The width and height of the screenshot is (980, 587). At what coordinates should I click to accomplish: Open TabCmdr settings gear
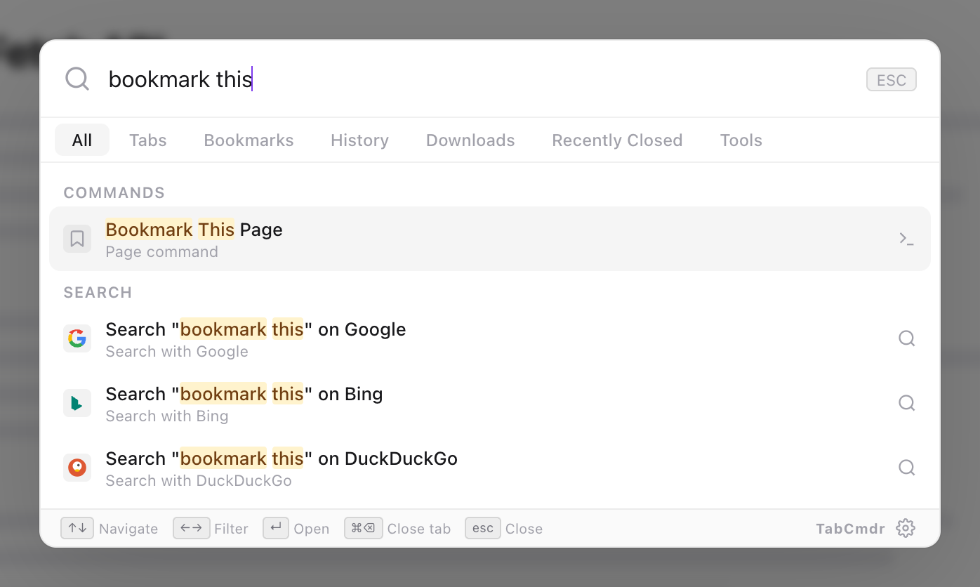coord(906,528)
